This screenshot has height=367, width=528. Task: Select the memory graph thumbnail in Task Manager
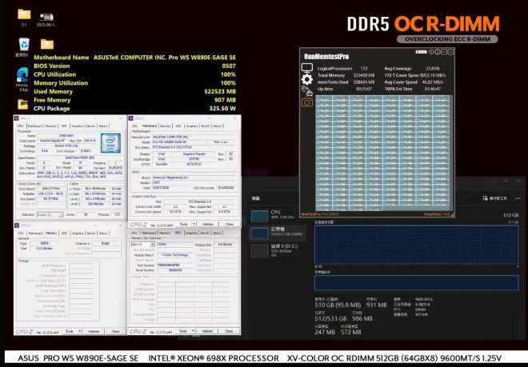(x=259, y=233)
